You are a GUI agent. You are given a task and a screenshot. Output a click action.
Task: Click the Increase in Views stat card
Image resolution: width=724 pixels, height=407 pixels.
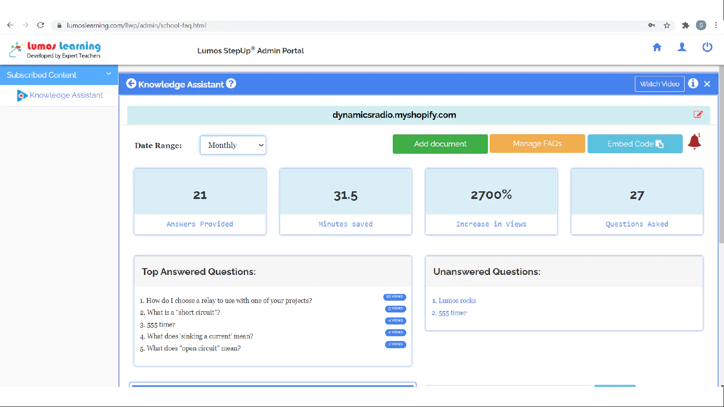pos(491,202)
